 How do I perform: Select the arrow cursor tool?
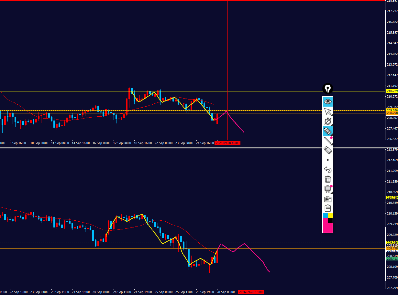click(328, 111)
